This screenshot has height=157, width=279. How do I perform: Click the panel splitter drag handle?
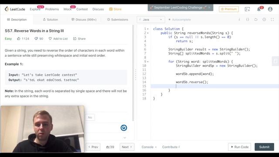point(136,75)
